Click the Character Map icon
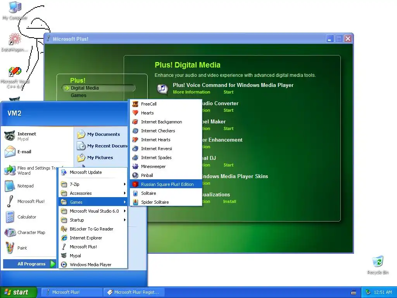 10,232
